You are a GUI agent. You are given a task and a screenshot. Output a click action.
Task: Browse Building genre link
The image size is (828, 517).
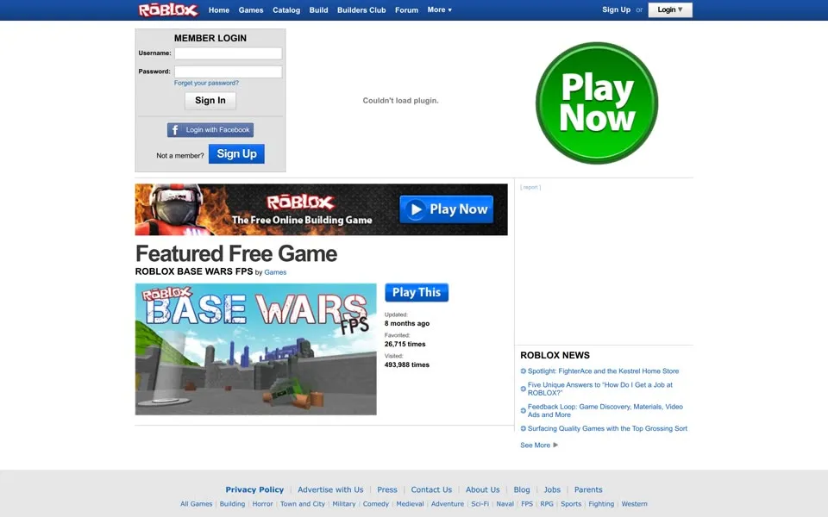pos(232,504)
